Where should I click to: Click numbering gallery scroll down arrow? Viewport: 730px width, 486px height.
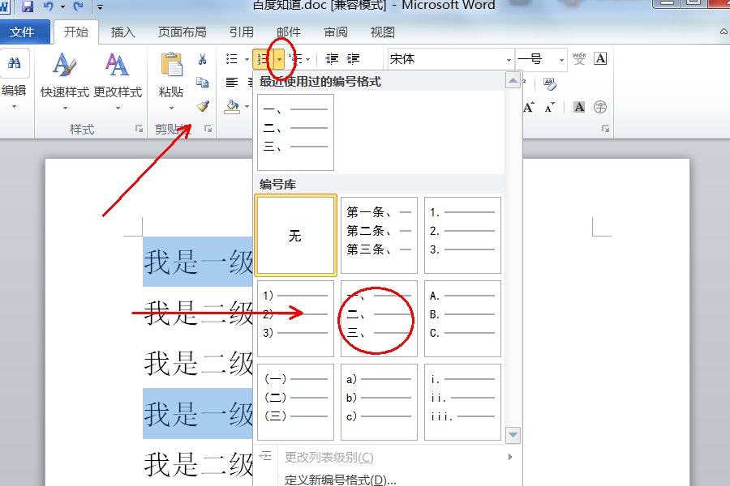(x=513, y=435)
